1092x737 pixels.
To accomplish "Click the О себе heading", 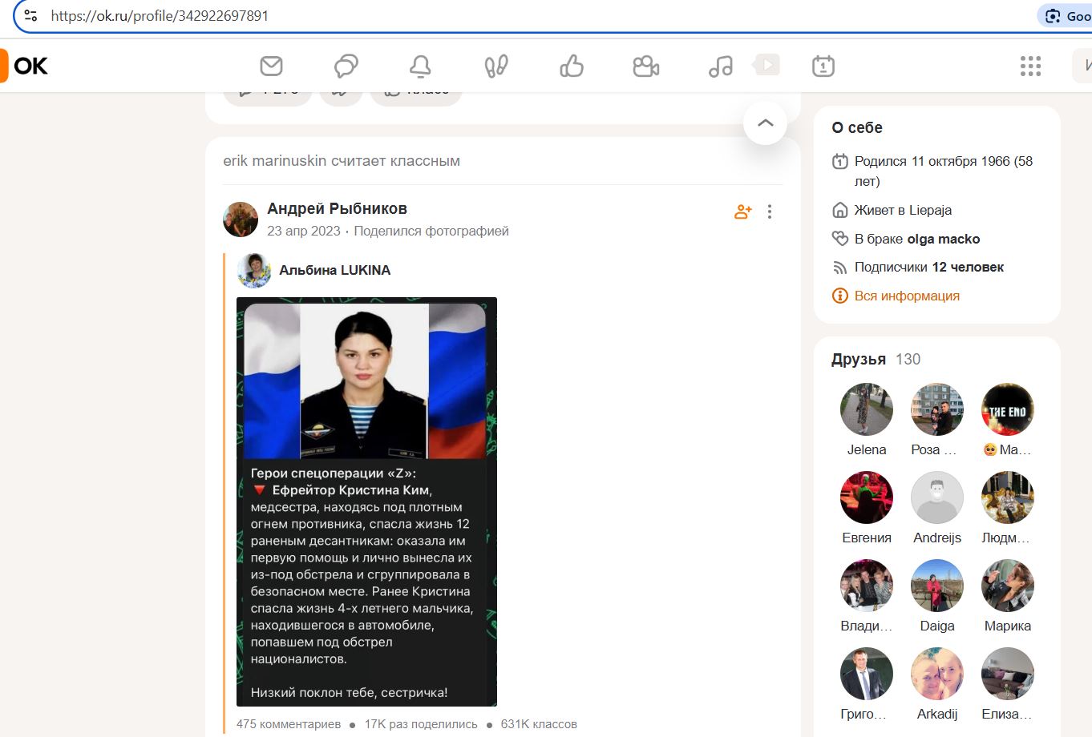I will [857, 127].
